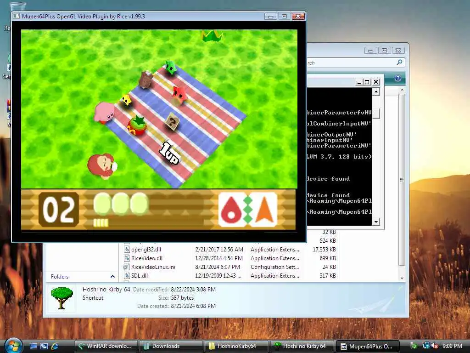Select the RiceVideo.dll file name
The image size is (470, 353).
[x=146, y=258]
